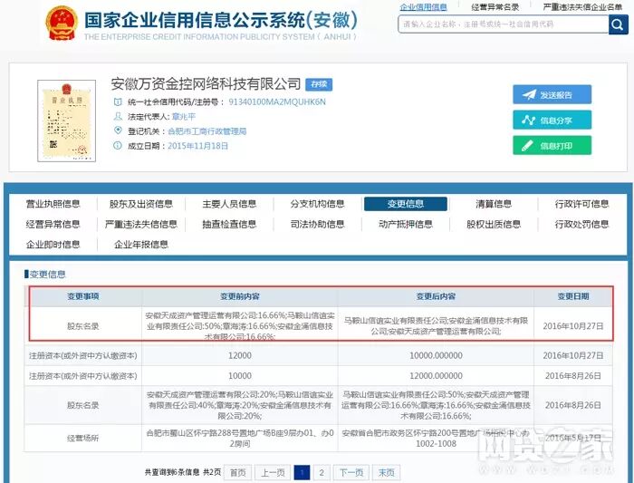Click the date 2015年11月18日

197,146
